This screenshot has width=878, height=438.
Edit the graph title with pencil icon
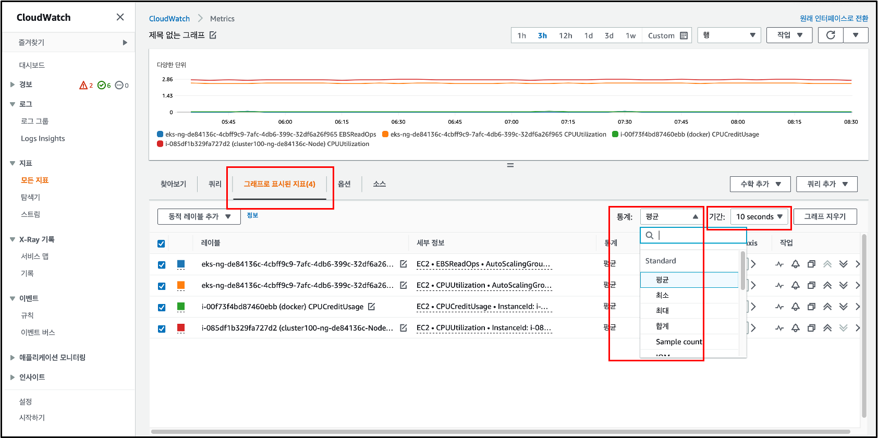(x=213, y=35)
